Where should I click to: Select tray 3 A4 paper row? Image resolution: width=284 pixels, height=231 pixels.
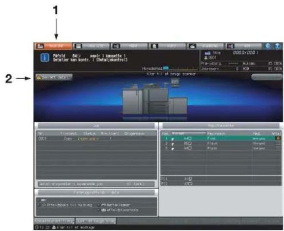click(x=221, y=148)
